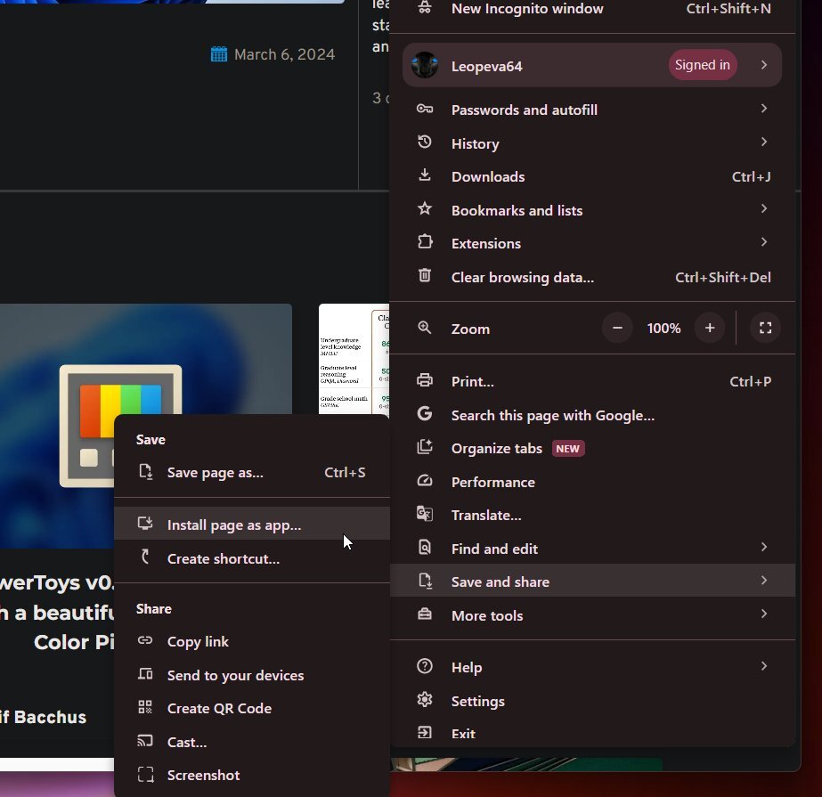The image size is (822, 797).
Task: Click the Save page as icon
Action: [x=146, y=472]
